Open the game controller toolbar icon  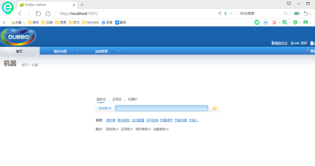[306, 22]
